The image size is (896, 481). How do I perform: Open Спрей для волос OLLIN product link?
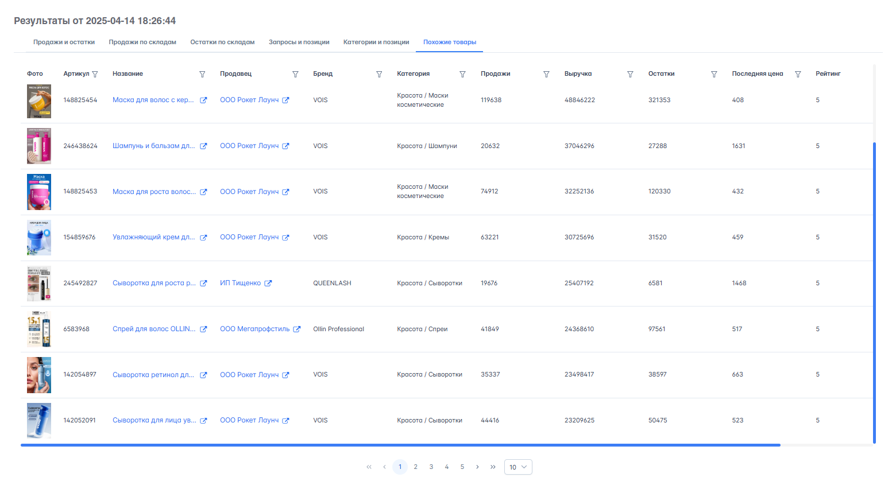tap(154, 329)
